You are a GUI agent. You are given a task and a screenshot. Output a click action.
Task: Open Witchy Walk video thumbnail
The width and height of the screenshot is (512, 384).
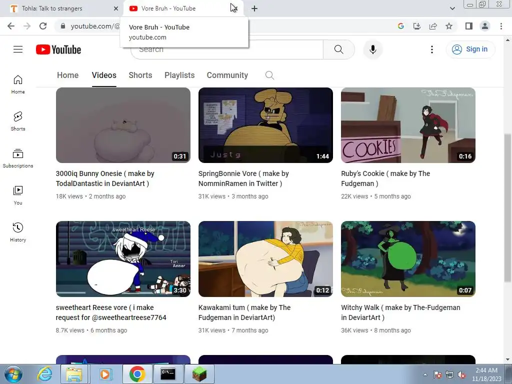click(x=408, y=259)
